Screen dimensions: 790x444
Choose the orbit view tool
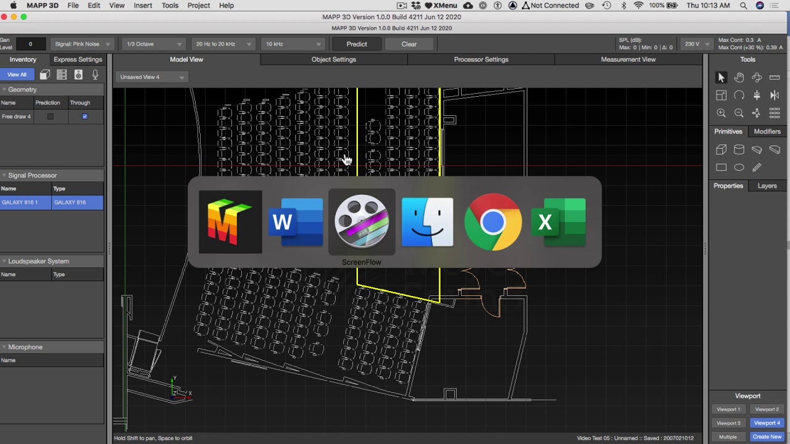(757, 77)
